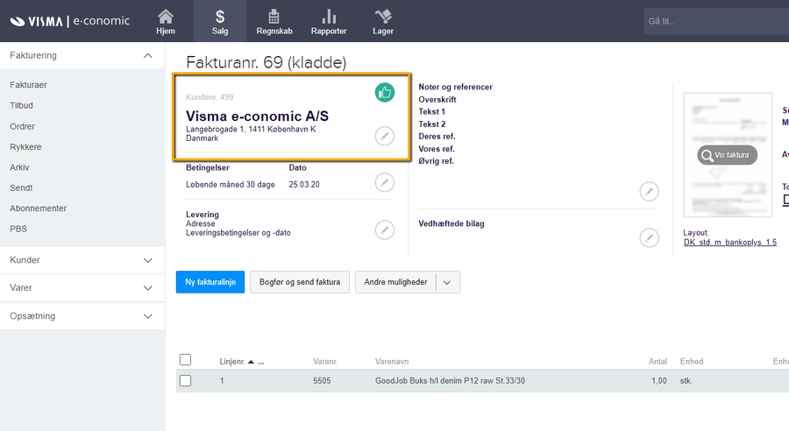Screen dimensions: 789x431
Task: Click GoodJob Buks h/l denim item name
Action: pos(450,381)
